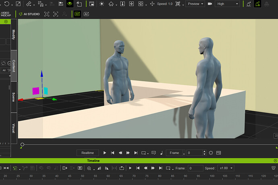278x185 pixels.
Task: Open timeline Speed x1.00 dropdown
Action: (x=226, y=168)
